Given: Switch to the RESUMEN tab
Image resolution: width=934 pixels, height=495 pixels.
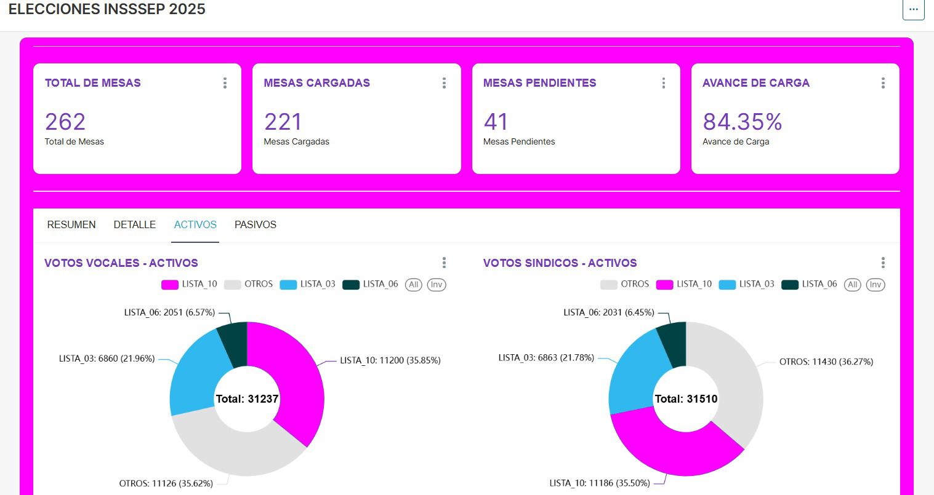Looking at the screenshot, I should click(71, 225).
